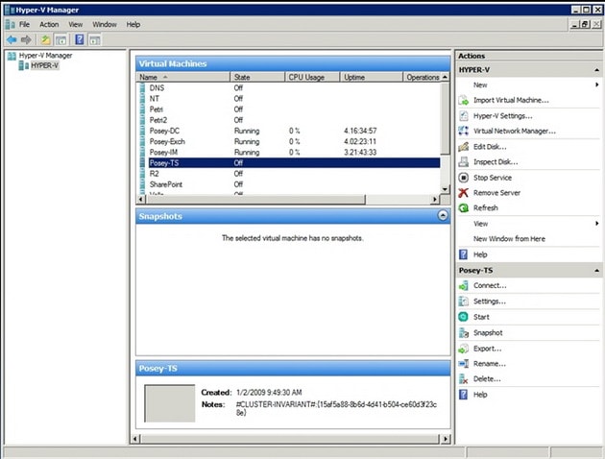Click the Hyper-V Settings icon

point(464,116)
